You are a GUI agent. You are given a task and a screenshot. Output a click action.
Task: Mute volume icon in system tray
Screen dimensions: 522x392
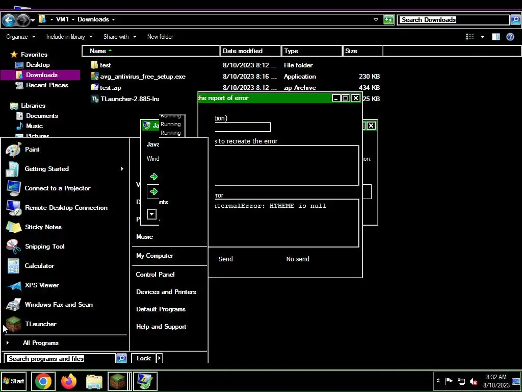[x=474, y=381]
